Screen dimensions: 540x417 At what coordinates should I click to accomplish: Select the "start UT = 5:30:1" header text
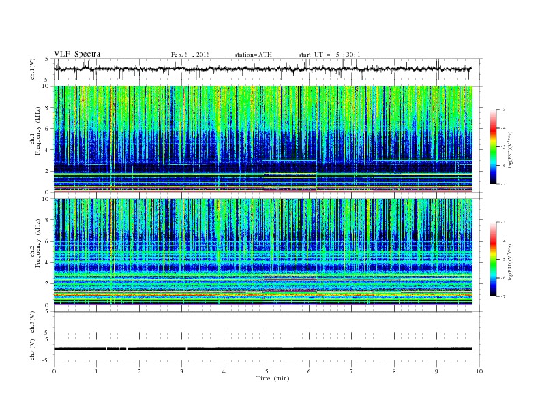coord(329,55)
